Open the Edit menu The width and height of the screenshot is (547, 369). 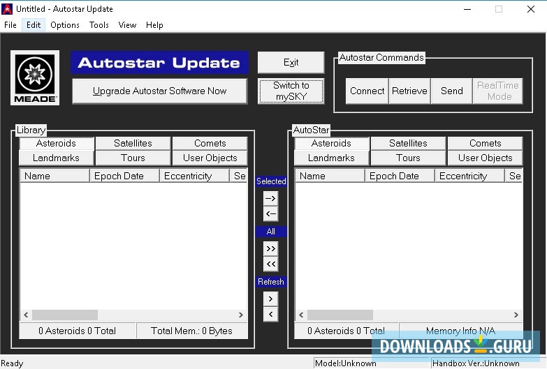34,25
